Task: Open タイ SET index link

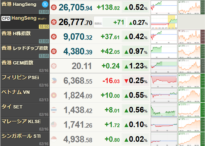Action: click(12, 107)
